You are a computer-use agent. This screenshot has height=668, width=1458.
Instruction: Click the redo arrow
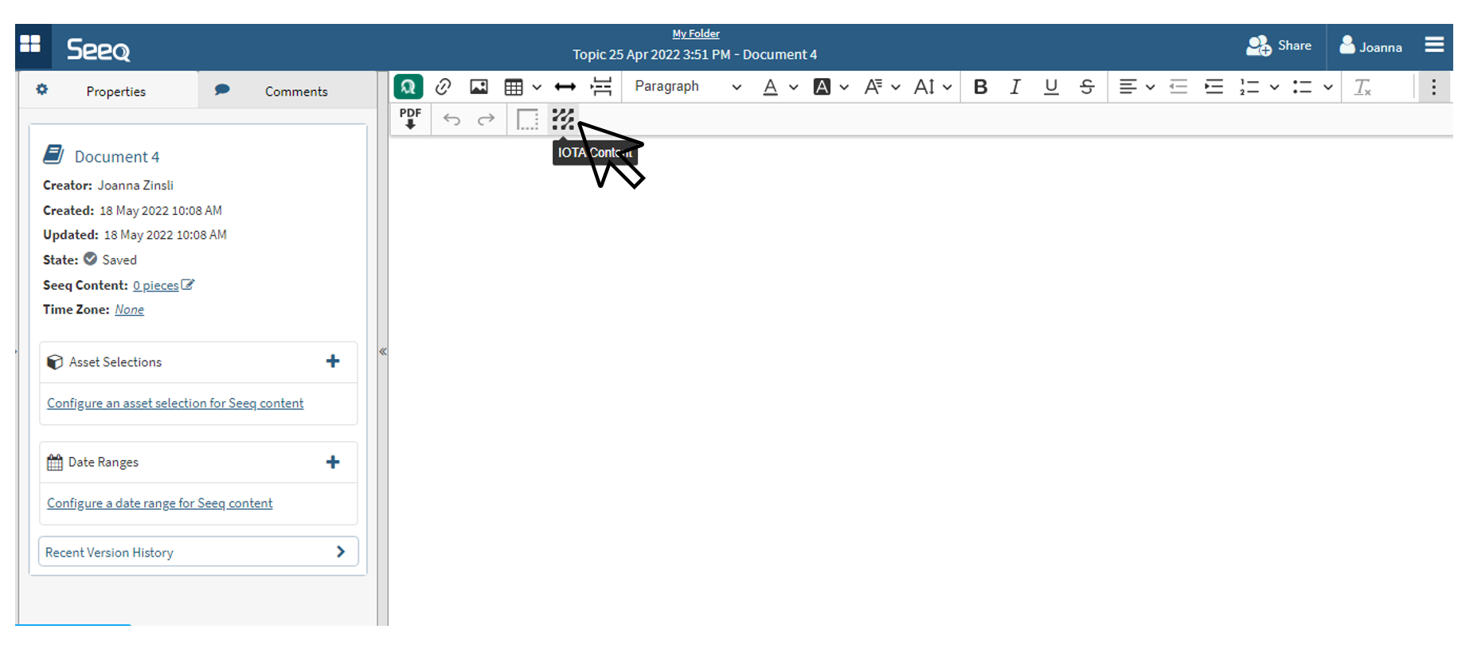(x=486, y=119)
